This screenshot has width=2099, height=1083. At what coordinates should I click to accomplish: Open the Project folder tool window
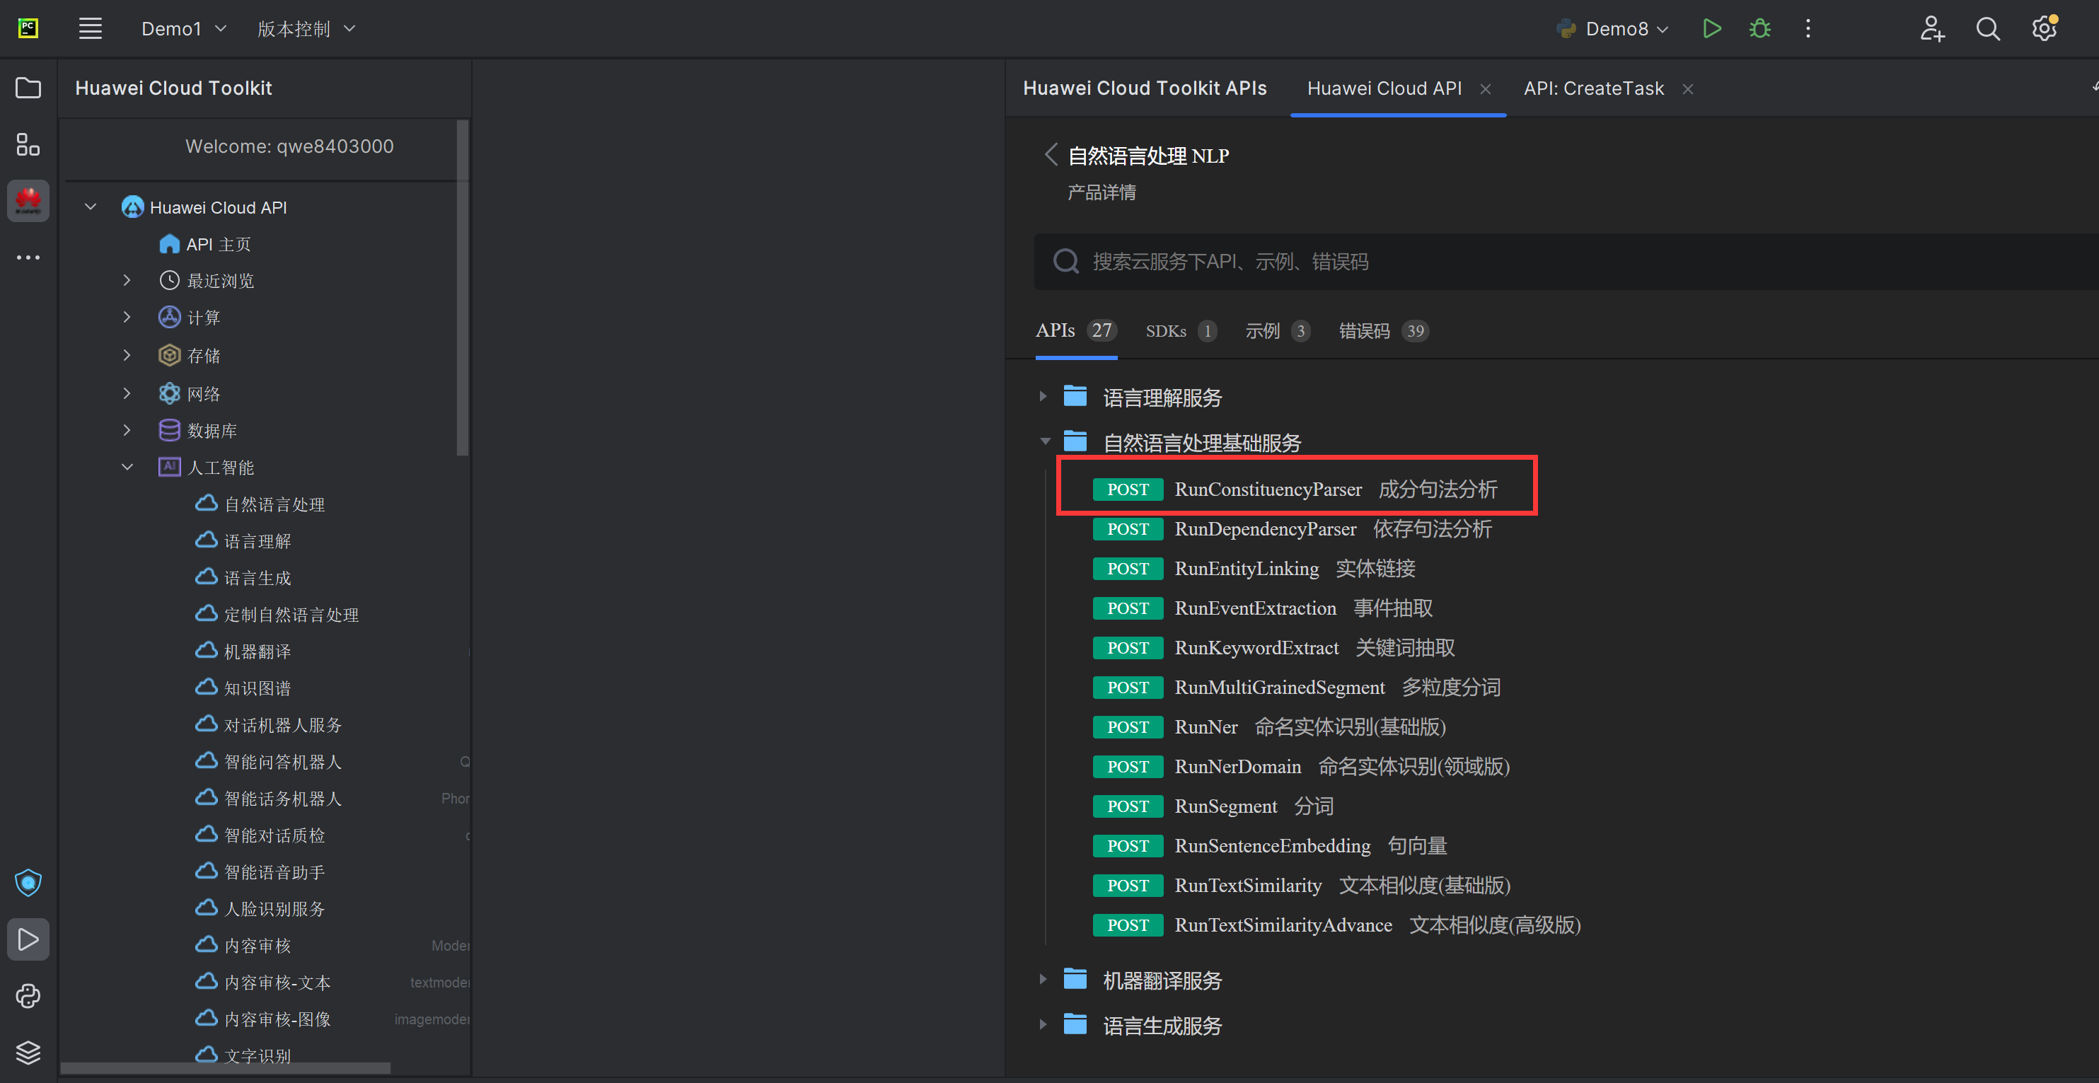pos(28,88)
